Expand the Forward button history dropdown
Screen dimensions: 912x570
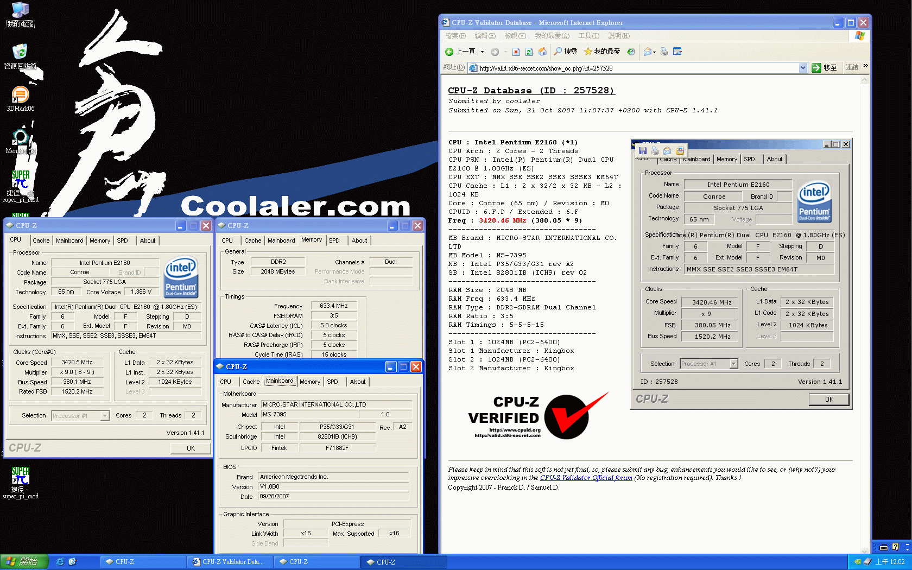point(505,52)
